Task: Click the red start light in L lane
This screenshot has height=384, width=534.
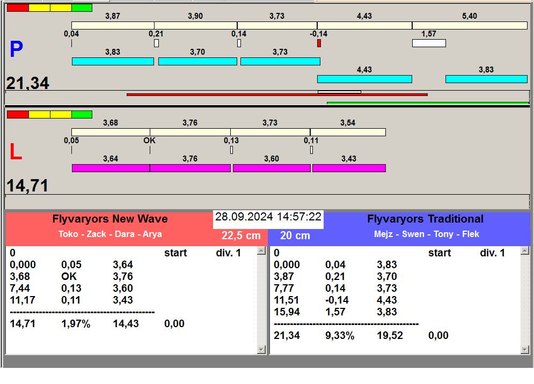Action: [18, 114]
